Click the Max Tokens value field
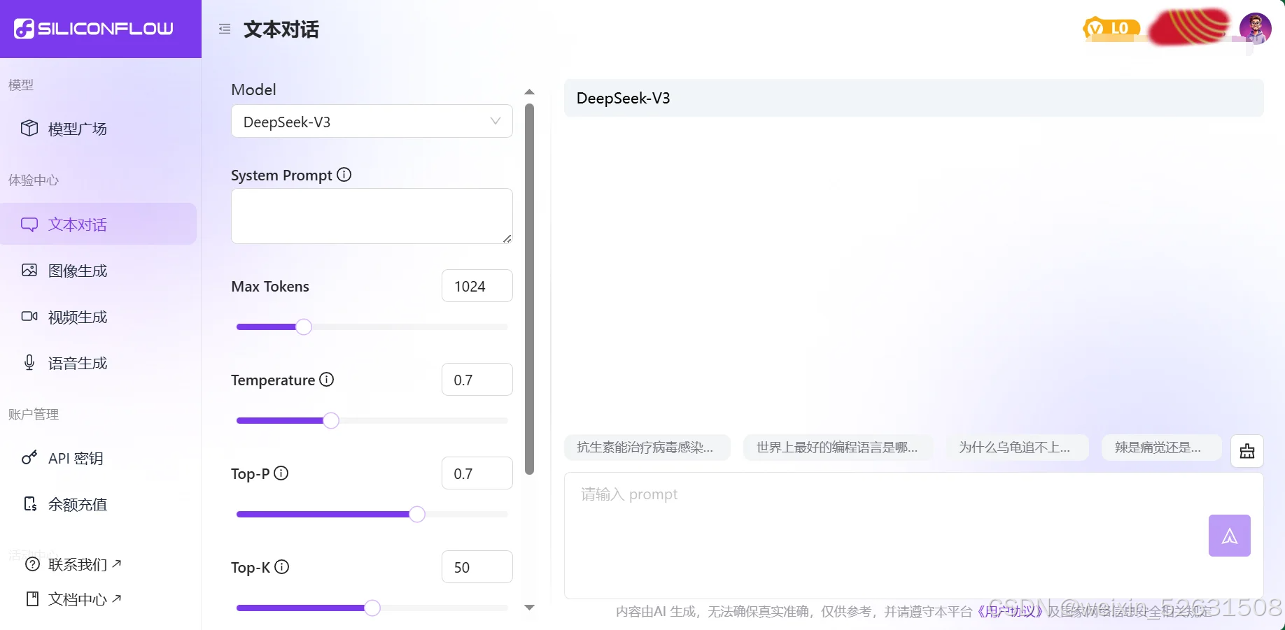The image size is (1285, 630). pos(477,286)
